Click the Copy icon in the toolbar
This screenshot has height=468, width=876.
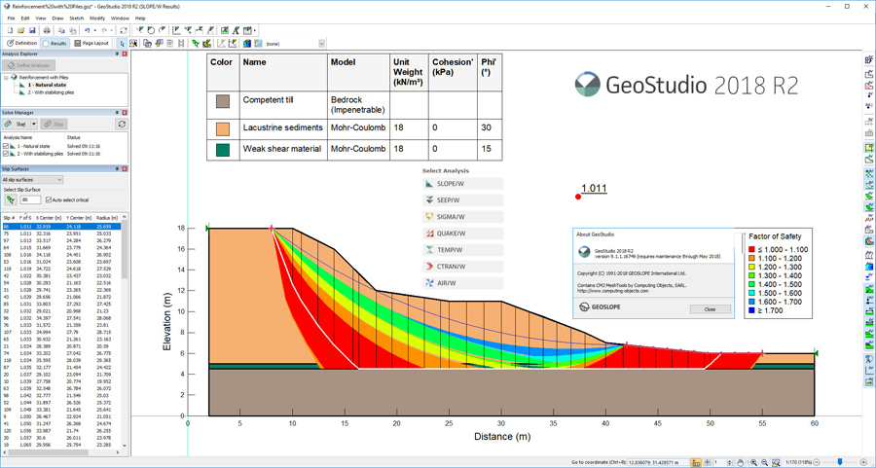(61, 30)
